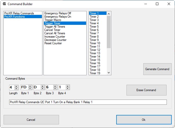Increment Byte 4 value
Screen dimensions: 175x128
(x=68, y=86)
